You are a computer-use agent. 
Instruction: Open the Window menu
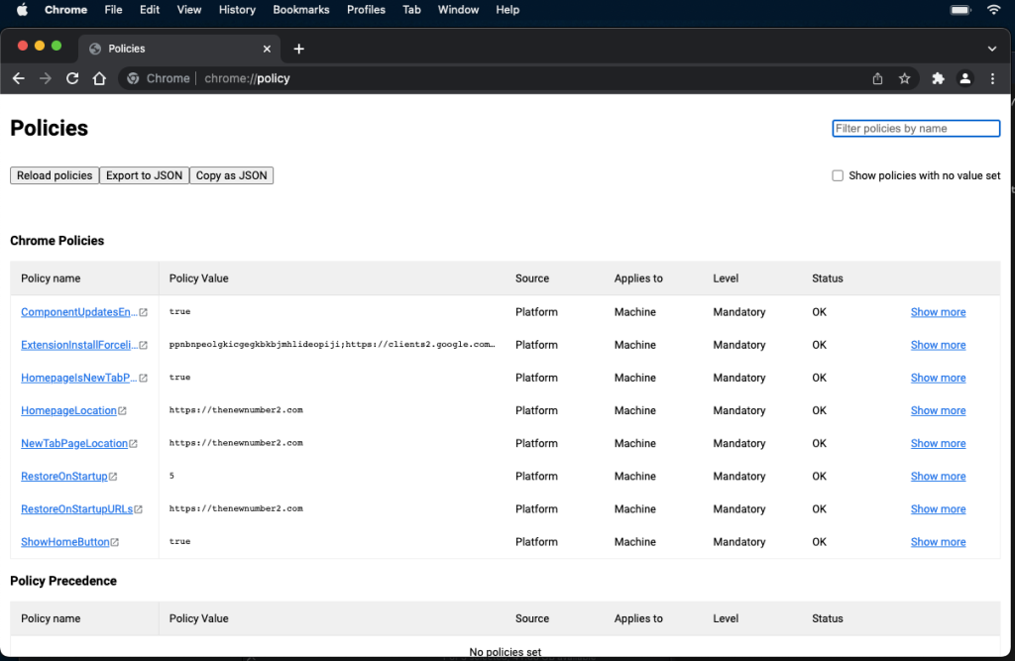tap(458, 10)
